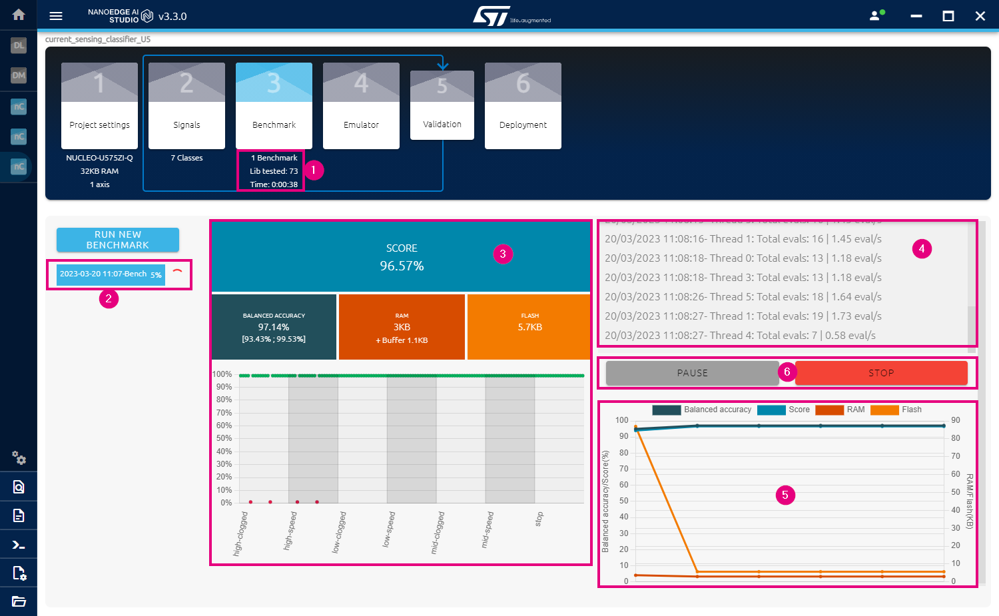Toggle Flash series in chart legend
This screenshot has width=999, height=616.
pyautogui.click(x=896, y=410)
